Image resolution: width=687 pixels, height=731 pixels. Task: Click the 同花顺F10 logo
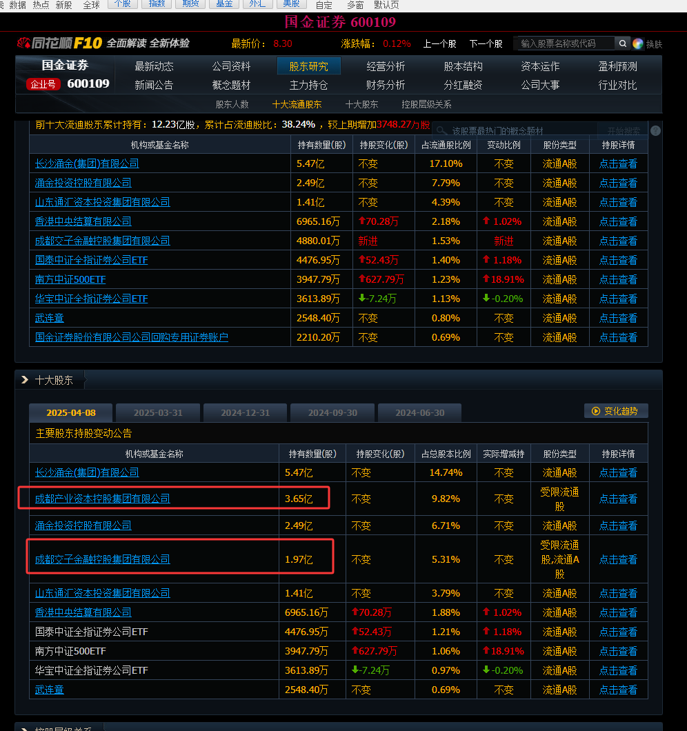(x=59, y=43)
